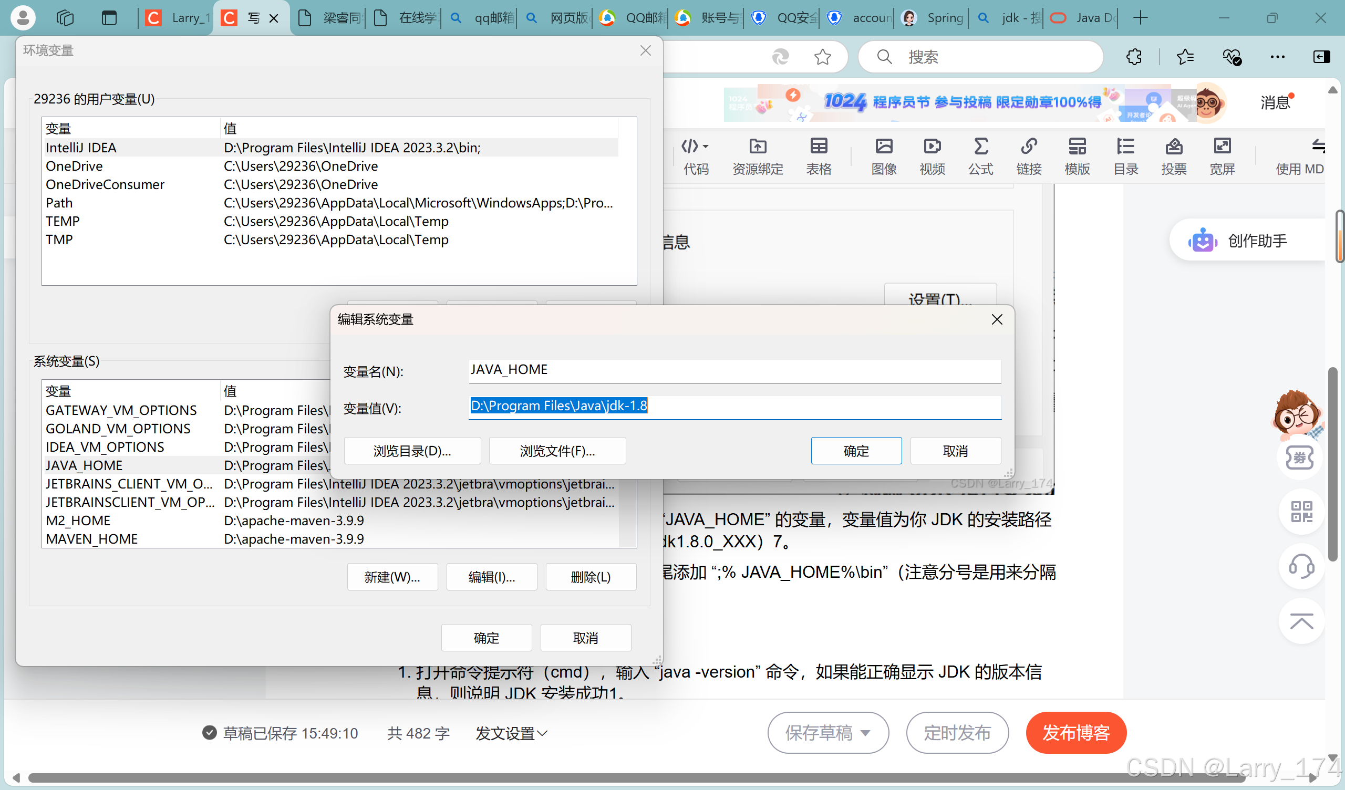Open the 资源绑定 resource binding tool
The width and height of the screenshot is (1345, 790).
coord(757,155)
